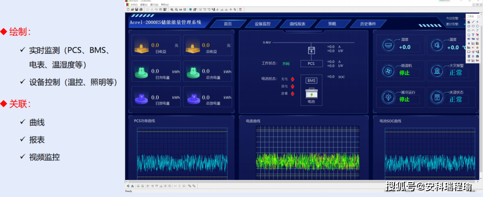Open the 历史事件 tab
Image resolution: width=483 pixels, height=197 pixels.
point(368,24)
